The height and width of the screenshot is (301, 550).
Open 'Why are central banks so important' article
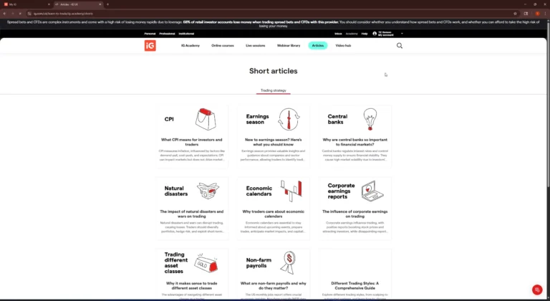[x=355, y=142]
